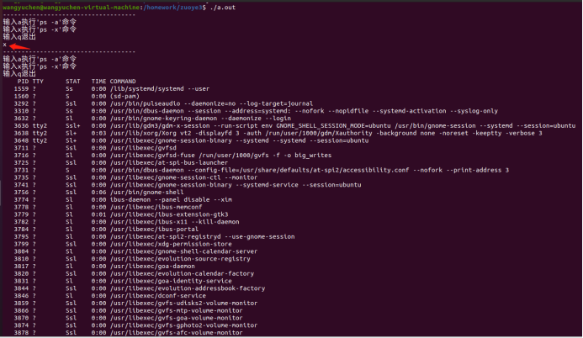Viewport: 583px width, 338px height.
Task: Click 'gnome-session-binary --systemd --systemd' command
Action: (239, 140)
